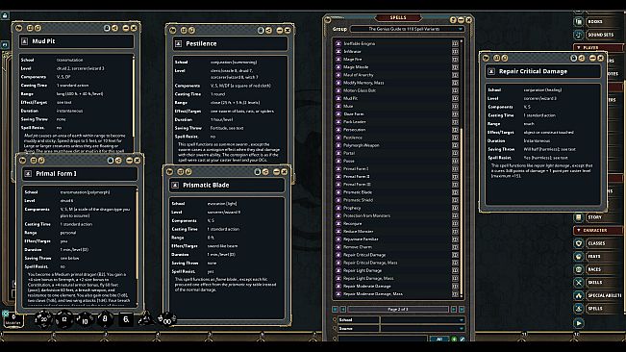This screenshot has height=352, width=626.
Task: Collapse the Character sidebar section
Action: 598,230
